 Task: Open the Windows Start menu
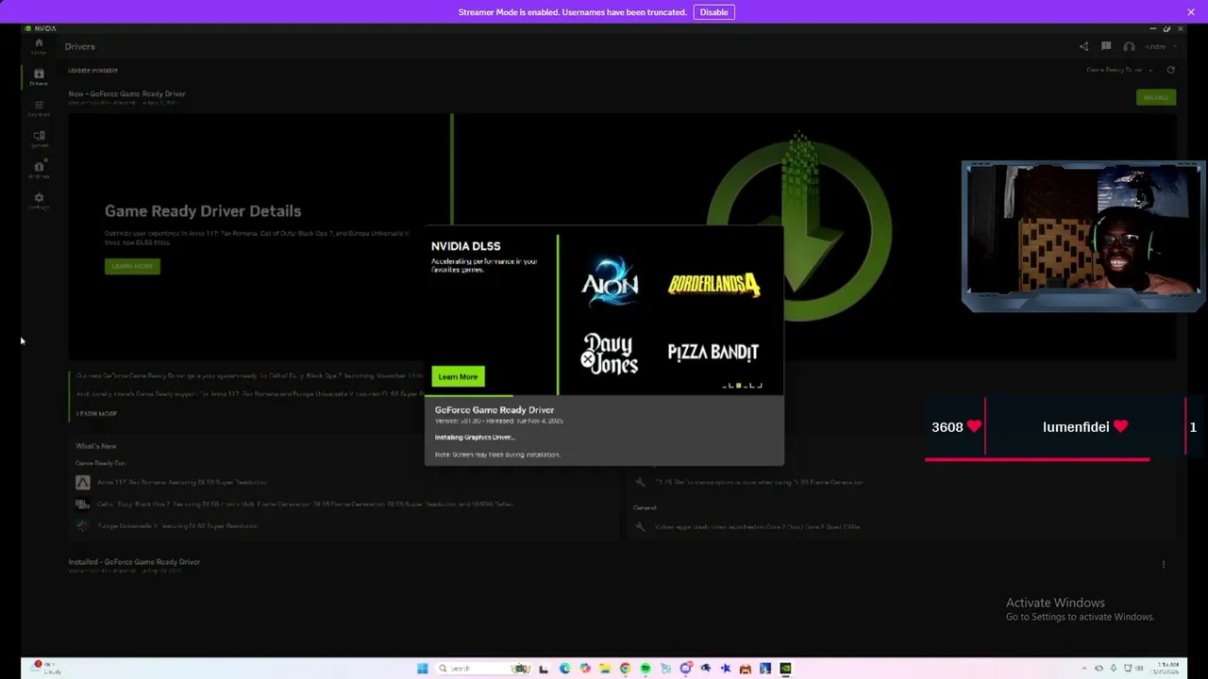[422, 669]
